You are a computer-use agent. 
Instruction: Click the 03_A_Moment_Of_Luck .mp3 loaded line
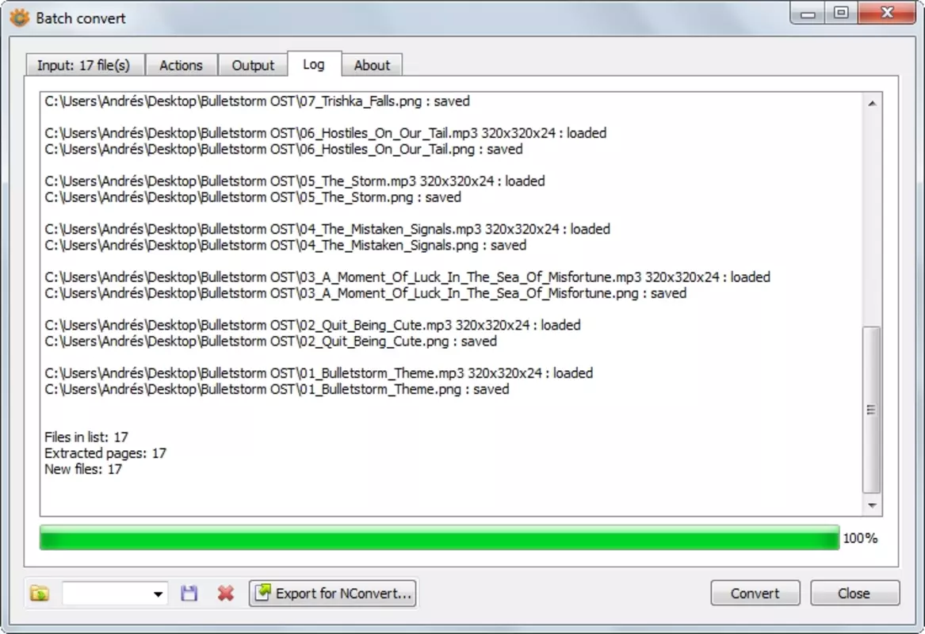tap(407, 277)
